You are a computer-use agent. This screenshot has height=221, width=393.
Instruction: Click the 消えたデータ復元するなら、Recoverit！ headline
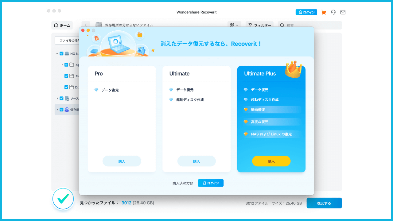[211, 44]
